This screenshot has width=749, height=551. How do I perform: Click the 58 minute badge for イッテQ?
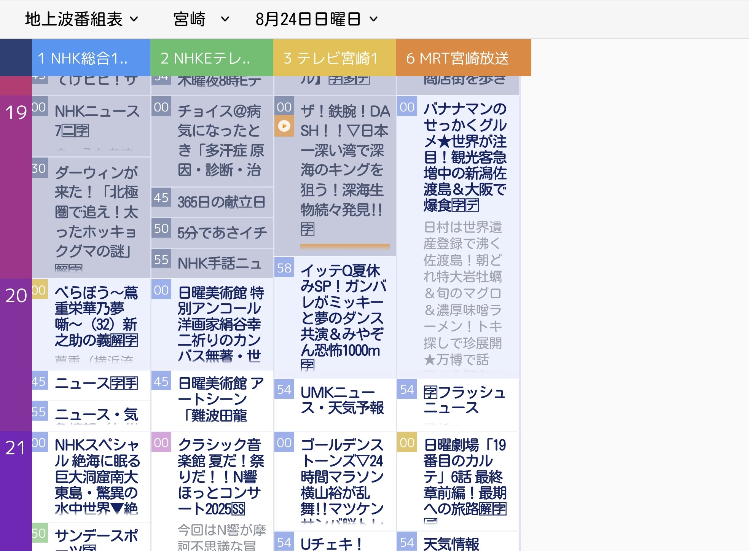click(284, 268)
